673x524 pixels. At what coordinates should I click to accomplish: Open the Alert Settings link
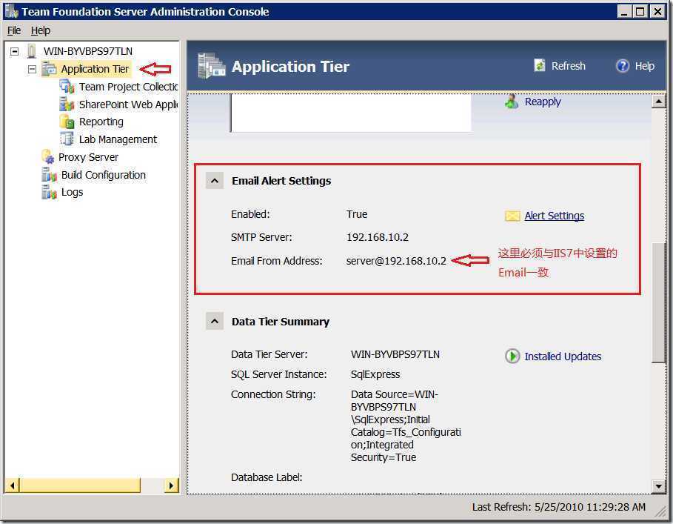tap(554, 216)
